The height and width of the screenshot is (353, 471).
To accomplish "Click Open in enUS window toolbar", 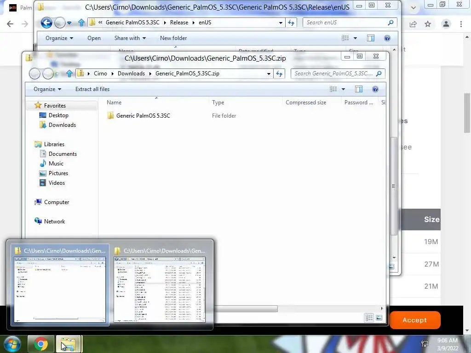I will [94, 38].
